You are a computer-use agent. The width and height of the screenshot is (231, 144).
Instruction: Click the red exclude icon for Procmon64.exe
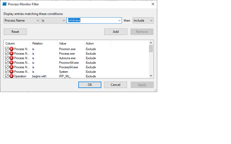click(11, 63)
